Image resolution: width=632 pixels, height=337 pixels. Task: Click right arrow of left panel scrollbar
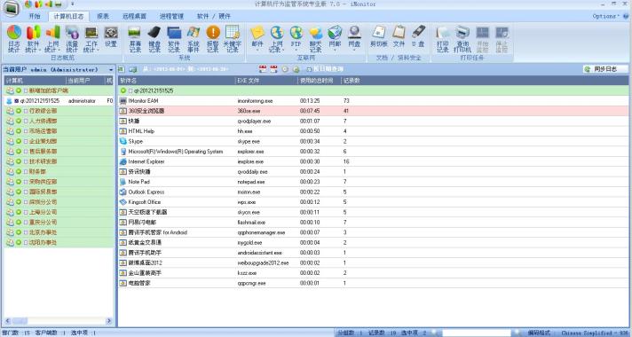pyautogui.click(x=109, y=321)
